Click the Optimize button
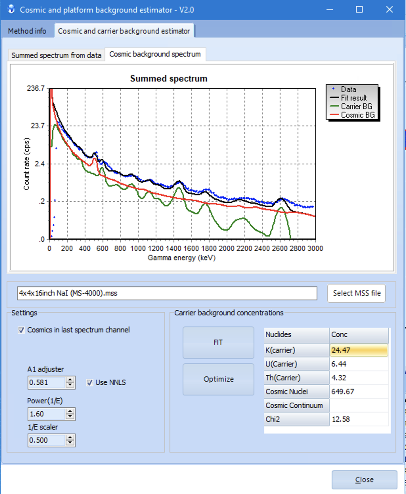406x494 pixels. pyautogui.click(x=218, y=379)
